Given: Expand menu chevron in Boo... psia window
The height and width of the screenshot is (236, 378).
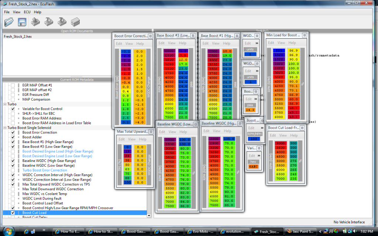Looking at the screenshot, I should click(x=255, y=99).
